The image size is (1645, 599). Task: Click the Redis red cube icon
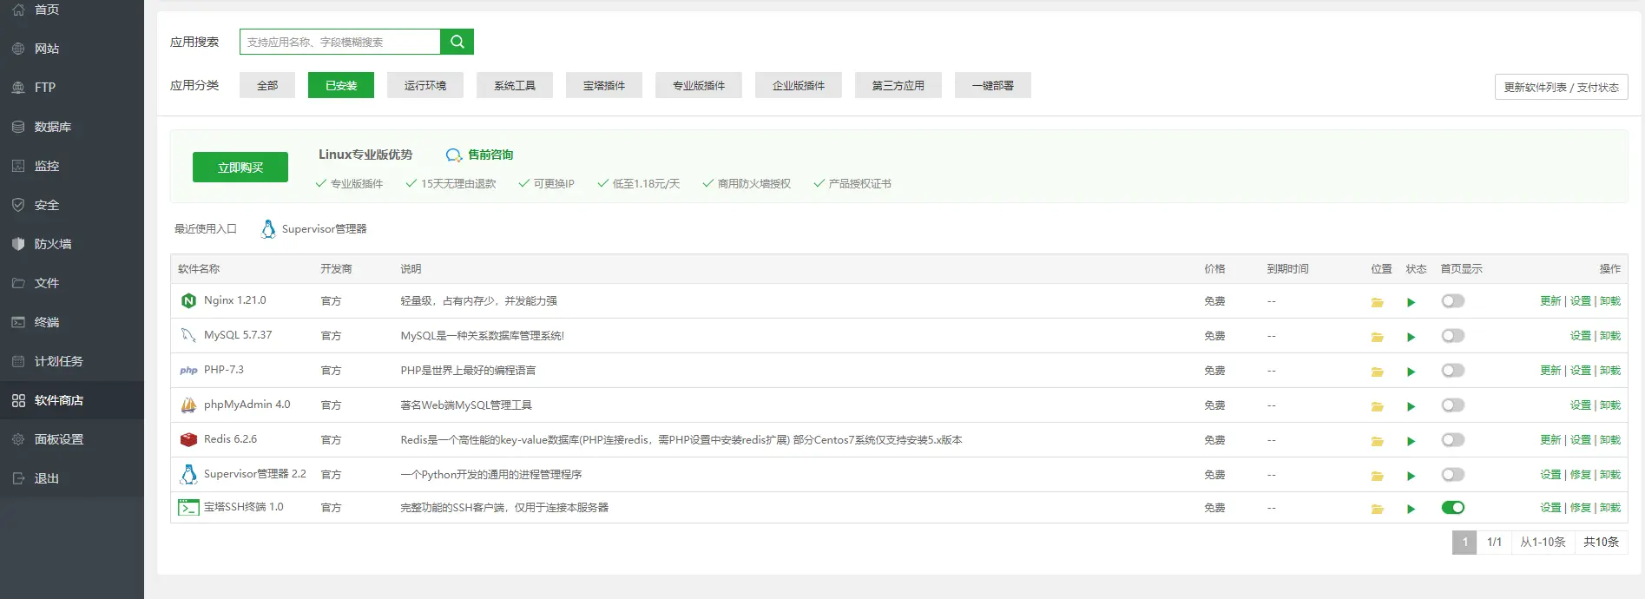point(188,439)
